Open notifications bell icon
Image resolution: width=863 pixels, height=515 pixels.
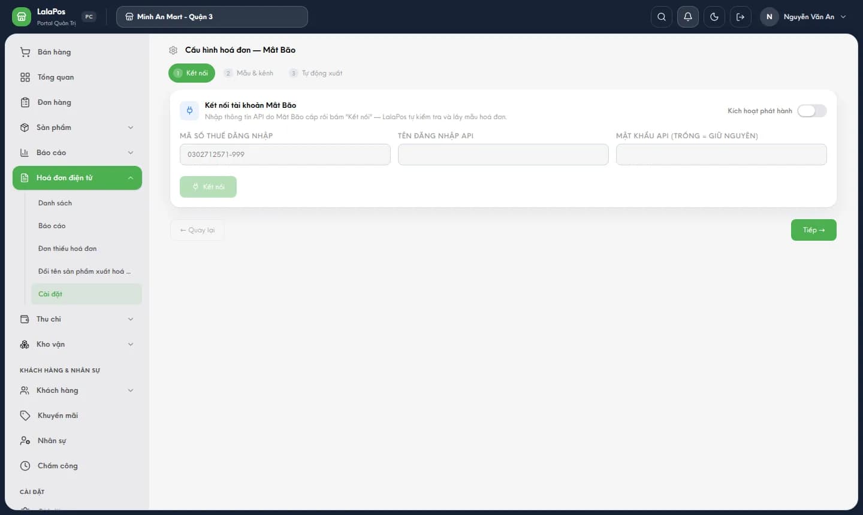click(x=688, y=17)
